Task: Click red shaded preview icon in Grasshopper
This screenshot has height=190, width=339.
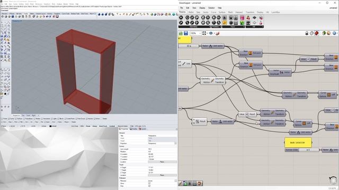Action: 317,33
